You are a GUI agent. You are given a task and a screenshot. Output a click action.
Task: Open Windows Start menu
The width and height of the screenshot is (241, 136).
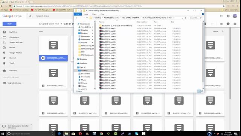pyautogui.click(x=3, y=133)
